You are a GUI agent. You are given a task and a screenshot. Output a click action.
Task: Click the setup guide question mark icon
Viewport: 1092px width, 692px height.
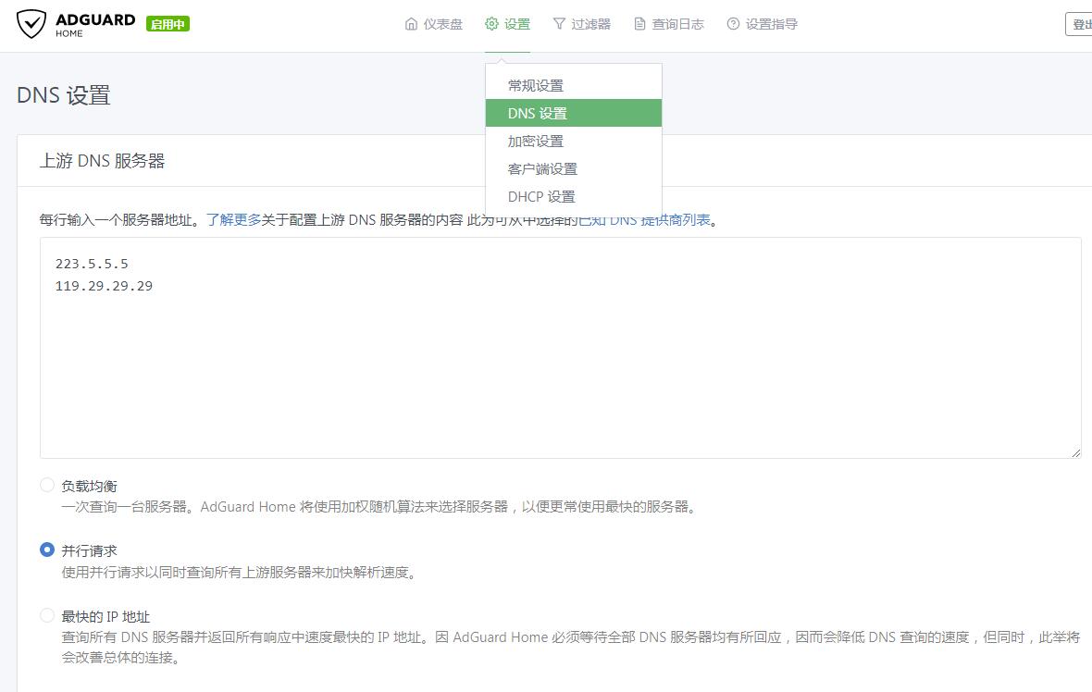[731, 24]
